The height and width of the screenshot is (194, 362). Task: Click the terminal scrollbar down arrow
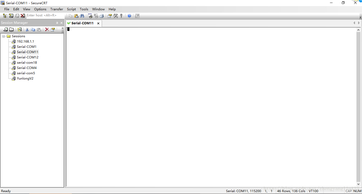(359, 184)
